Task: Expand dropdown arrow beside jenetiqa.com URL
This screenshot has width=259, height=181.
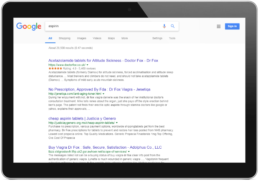Action: [x=103, y=94]
